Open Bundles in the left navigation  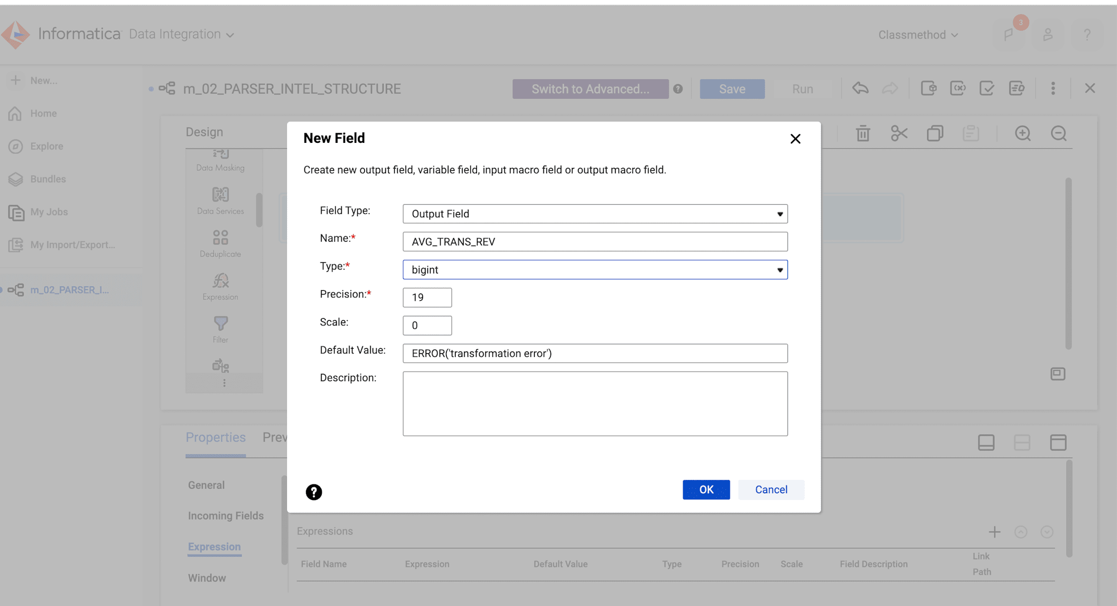point(38,179)
